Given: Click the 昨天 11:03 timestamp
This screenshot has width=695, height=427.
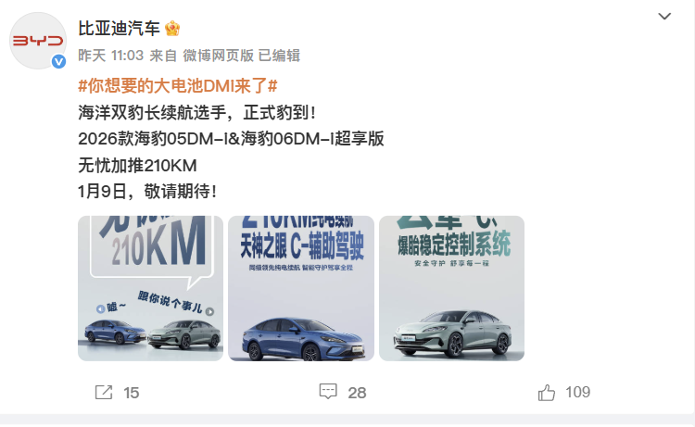Looking at the screenshot, I should [x=111, y=56].
